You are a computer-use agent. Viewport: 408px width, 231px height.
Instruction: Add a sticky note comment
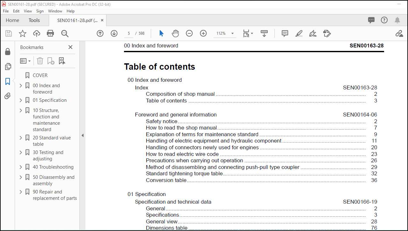click(x=285, y=33)
